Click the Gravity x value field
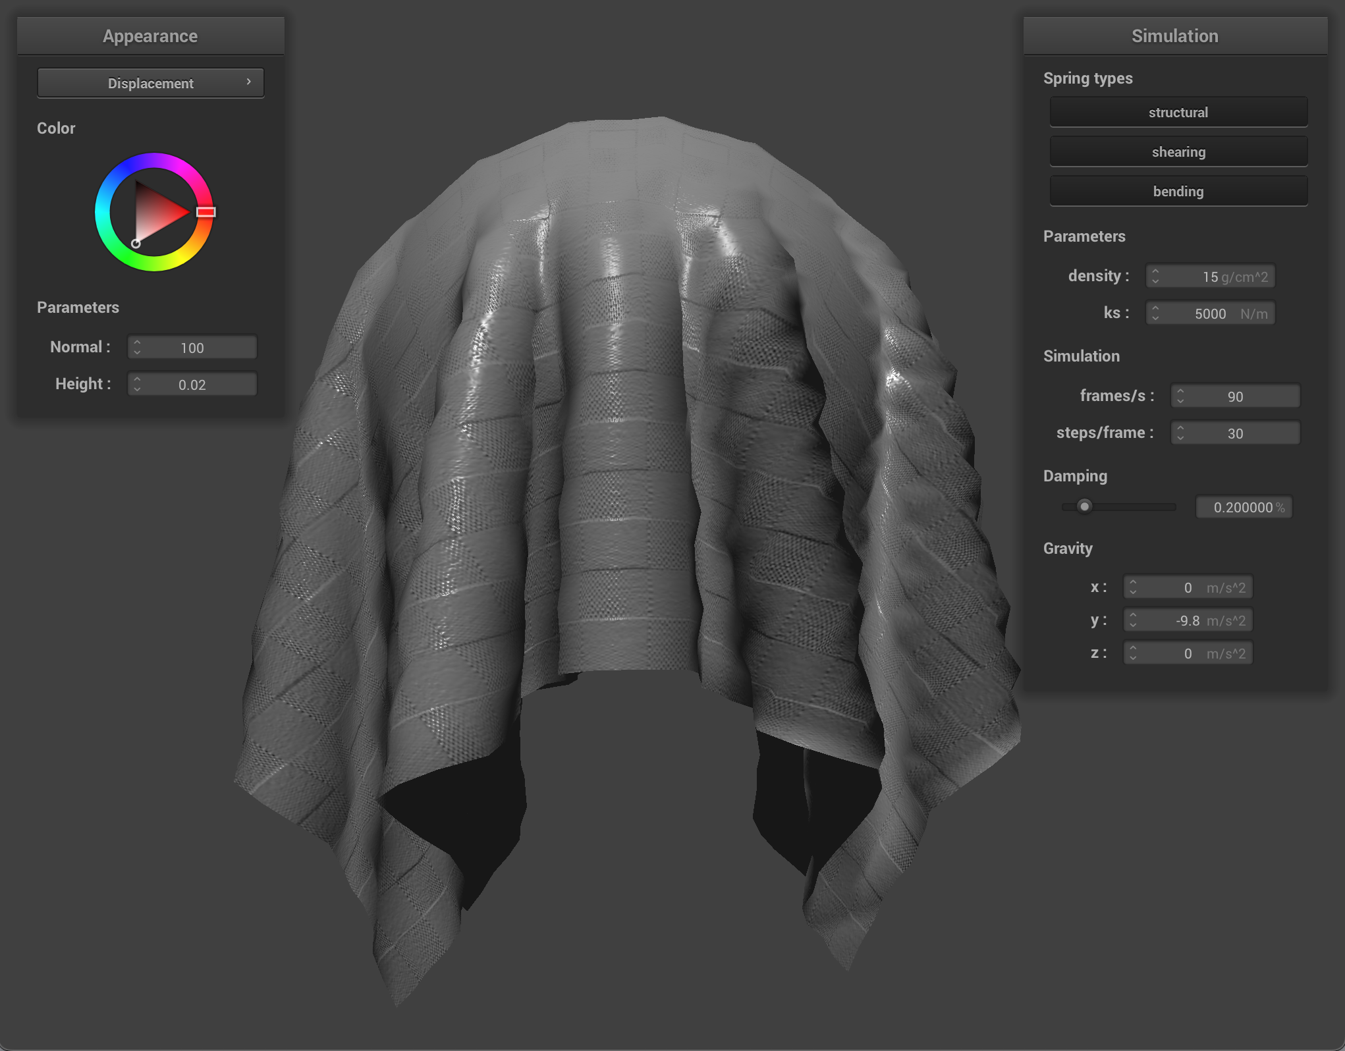Screen dimensions: 1345x1051 (x=1188, y=587)
